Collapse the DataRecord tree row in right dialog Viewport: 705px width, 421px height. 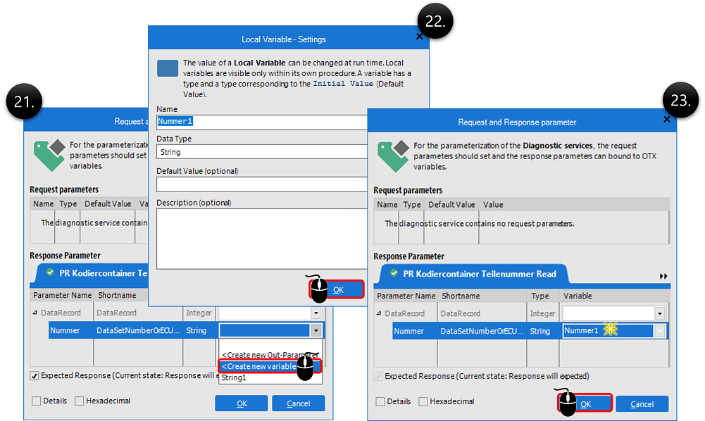[380, 314]
